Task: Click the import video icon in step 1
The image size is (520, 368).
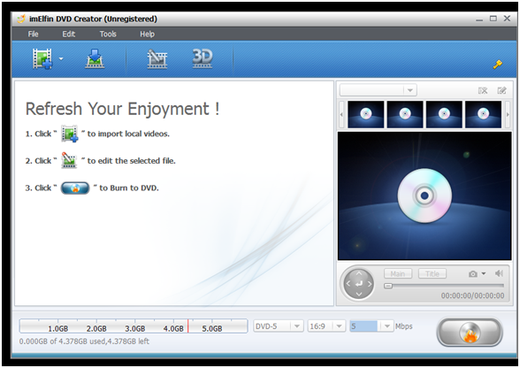Action: (x=70, y=134)
